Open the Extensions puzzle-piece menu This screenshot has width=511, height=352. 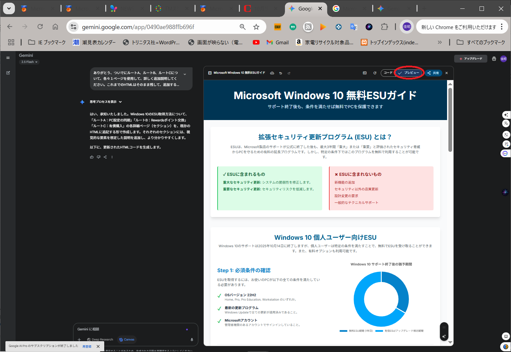tap(384, 27)
